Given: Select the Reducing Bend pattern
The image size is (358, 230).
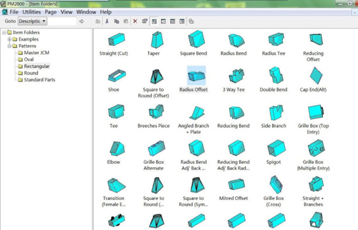Looking at the screenshot, I should pos(234,117).
